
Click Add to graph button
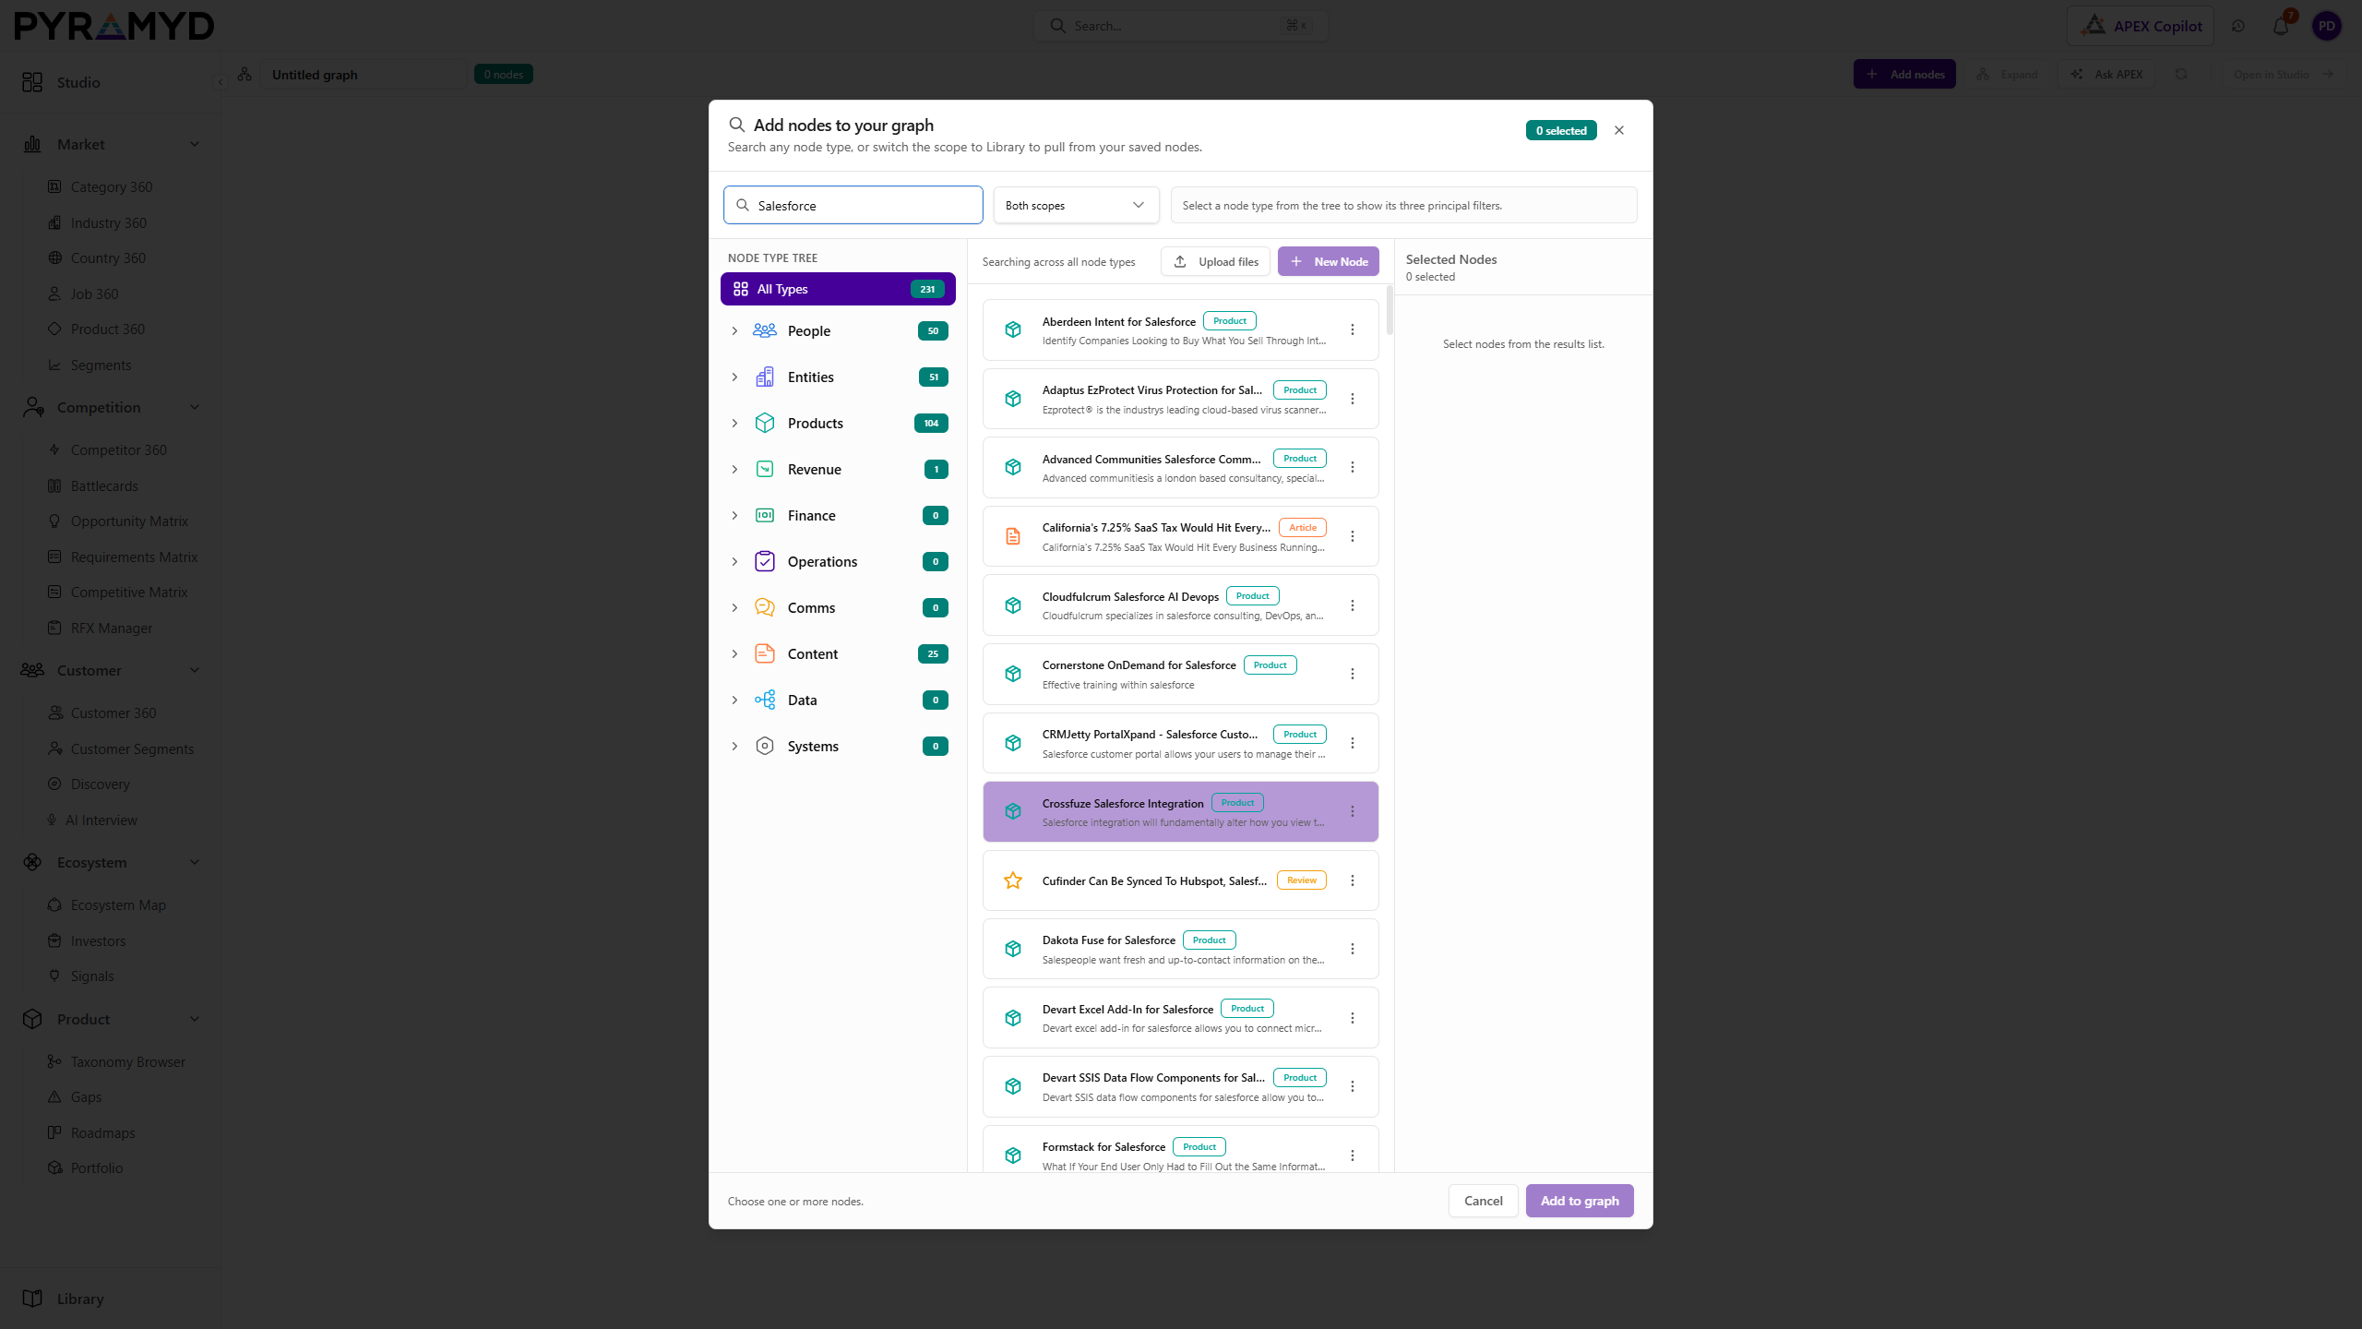(1580, 1201)
